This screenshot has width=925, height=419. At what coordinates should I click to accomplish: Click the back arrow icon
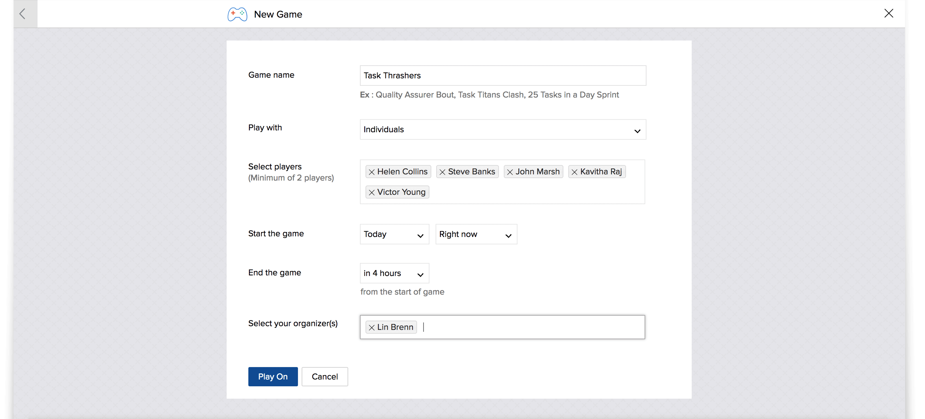23,14
